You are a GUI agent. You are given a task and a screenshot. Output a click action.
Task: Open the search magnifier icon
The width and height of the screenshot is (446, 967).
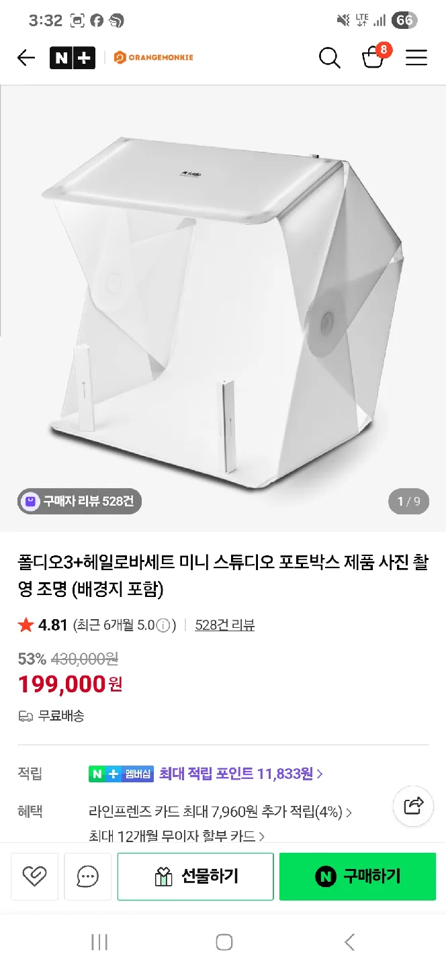pyautogui.click(x=329, y=58)
